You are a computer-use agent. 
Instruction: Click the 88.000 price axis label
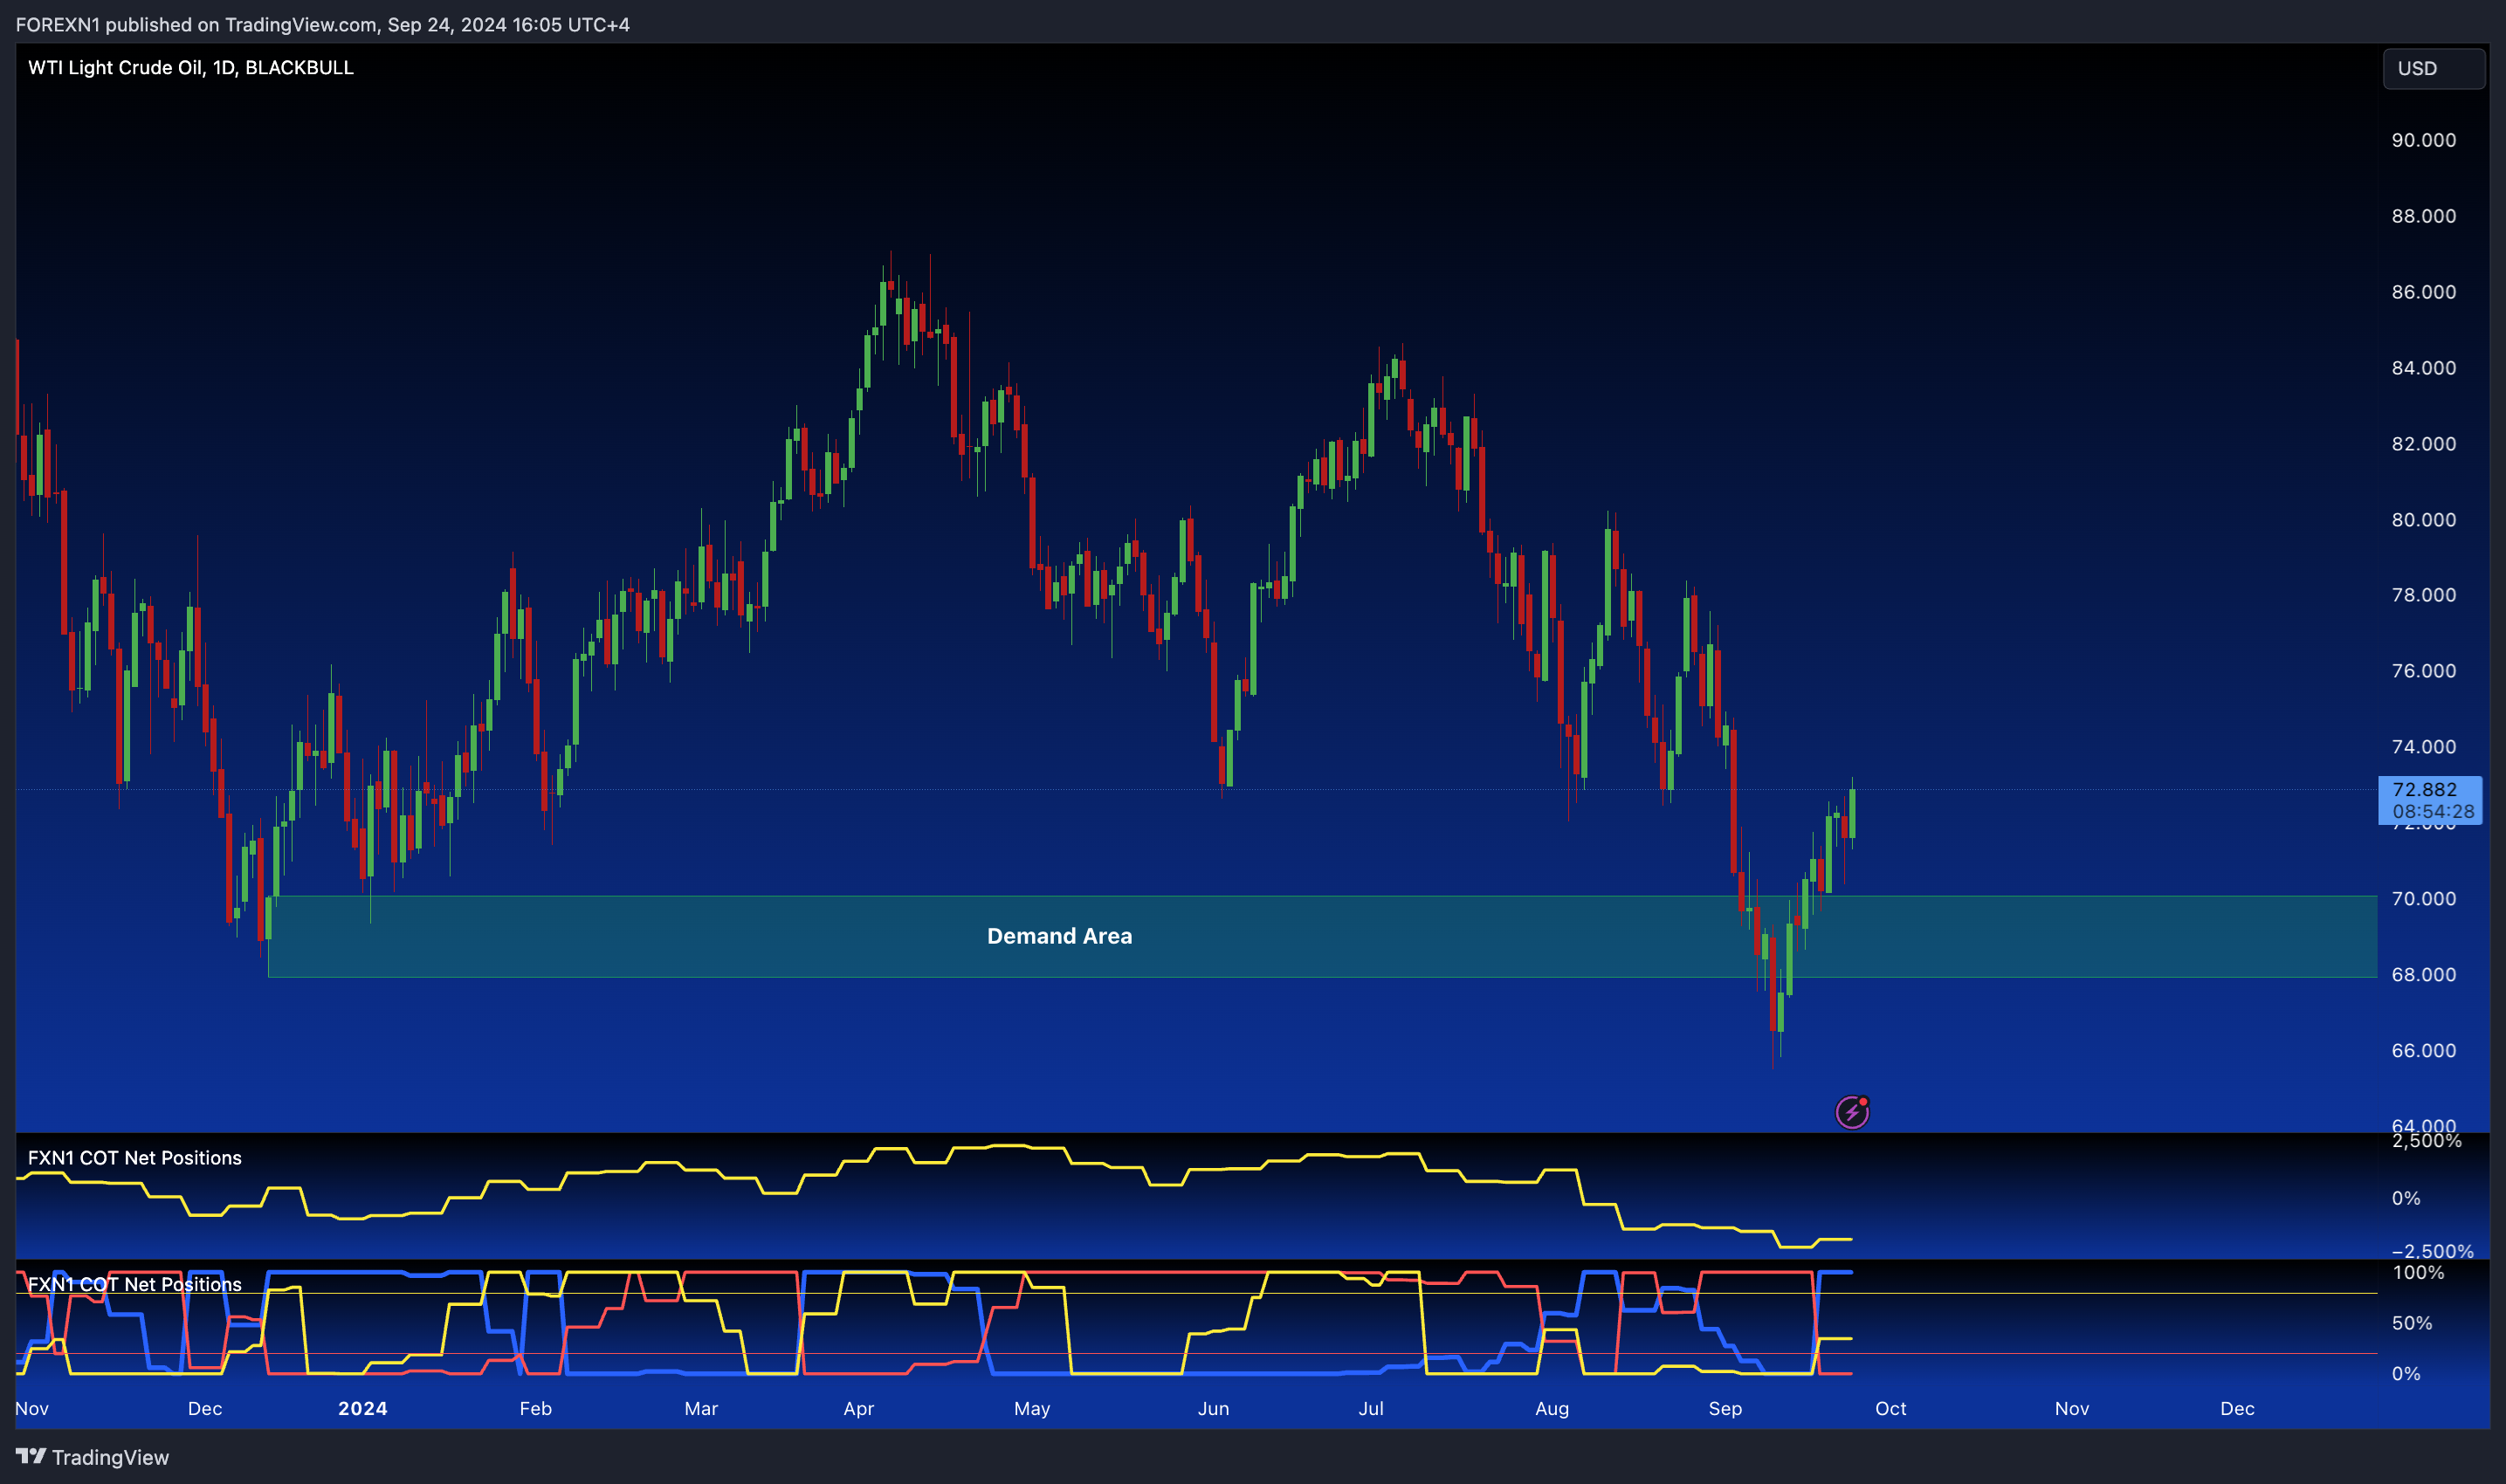(x=2423, y=216)
